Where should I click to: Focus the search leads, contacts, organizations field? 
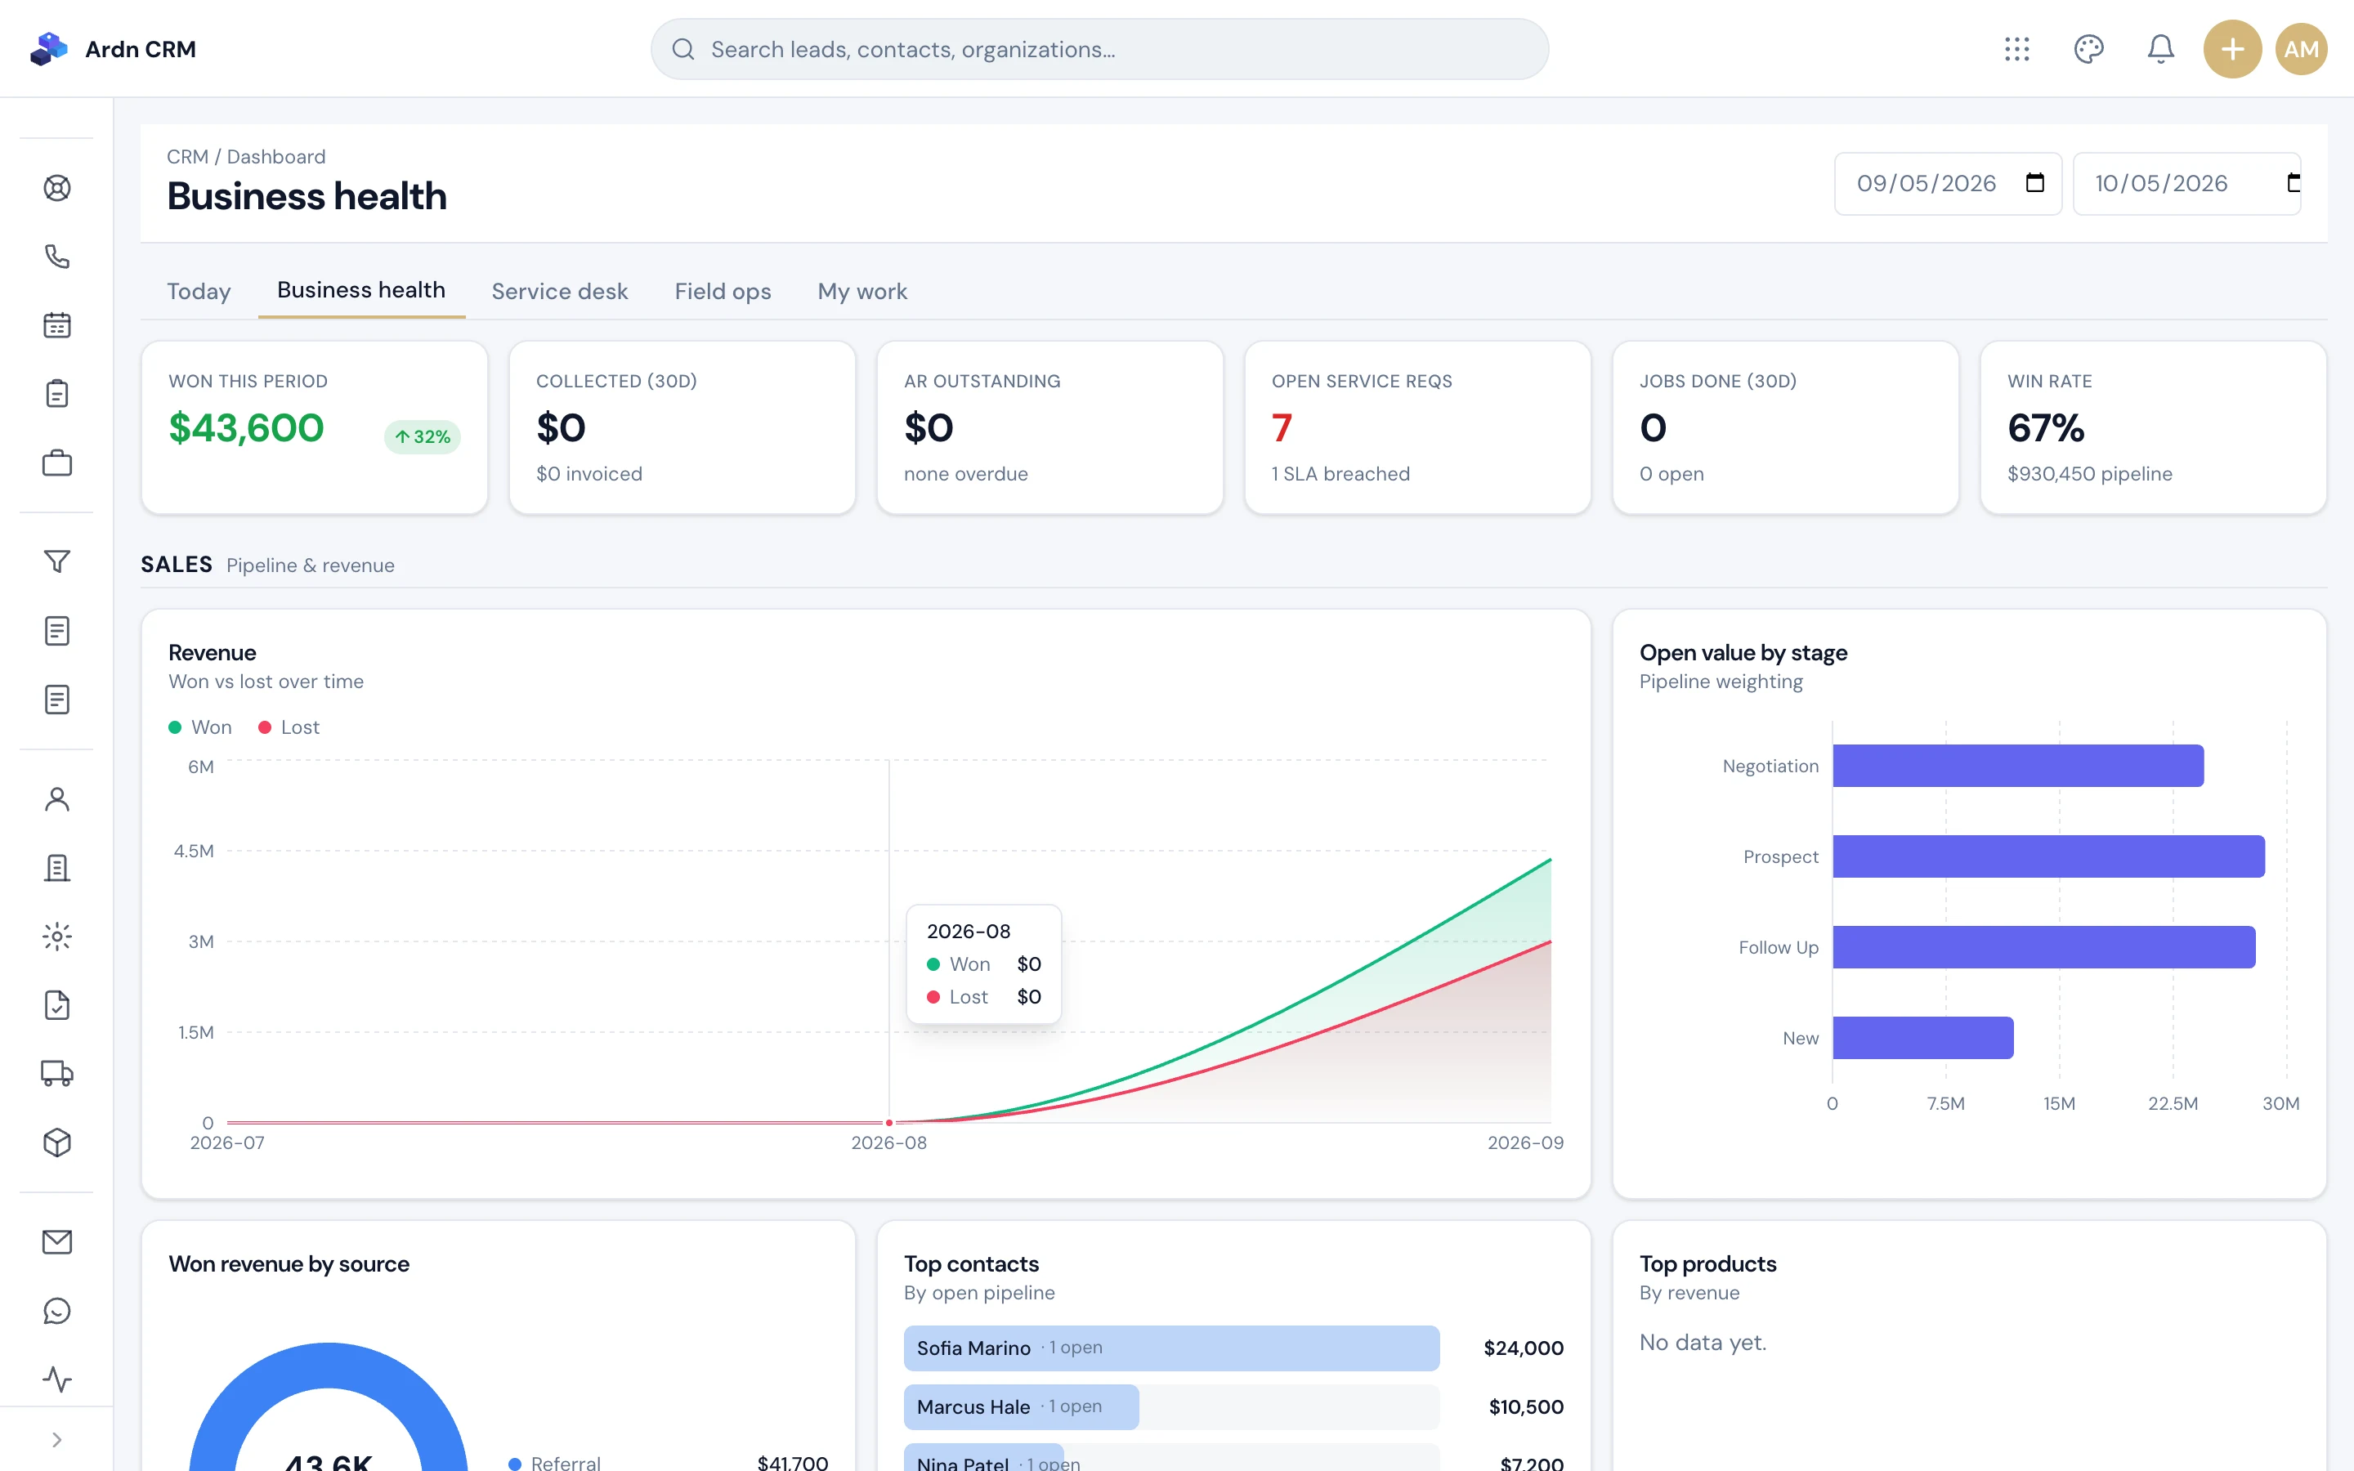tap(1099, 49)
